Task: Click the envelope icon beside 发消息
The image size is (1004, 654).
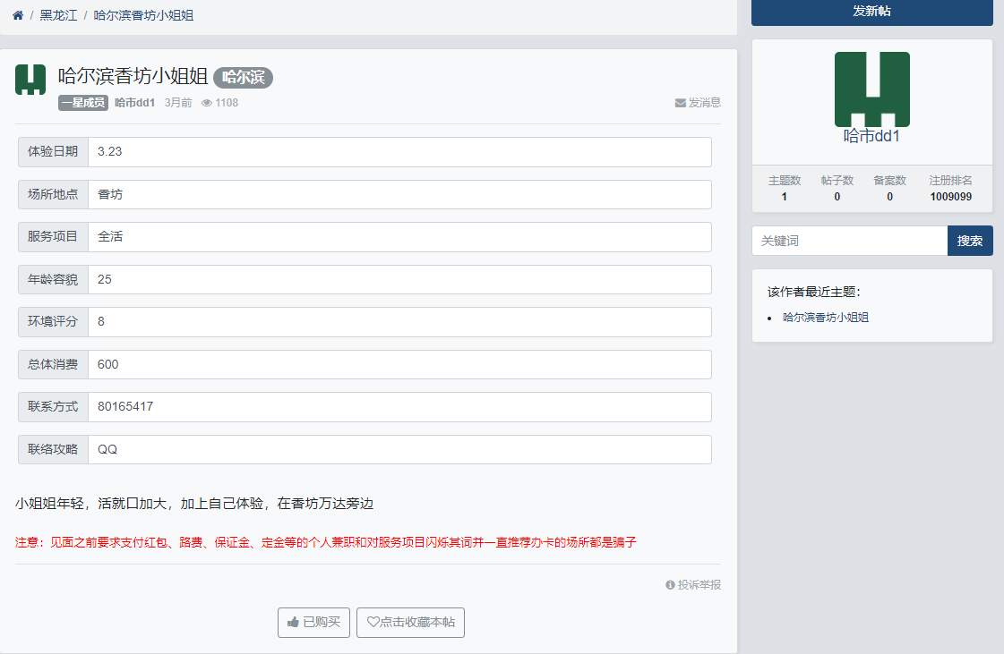Action: (x=681, y=103)
